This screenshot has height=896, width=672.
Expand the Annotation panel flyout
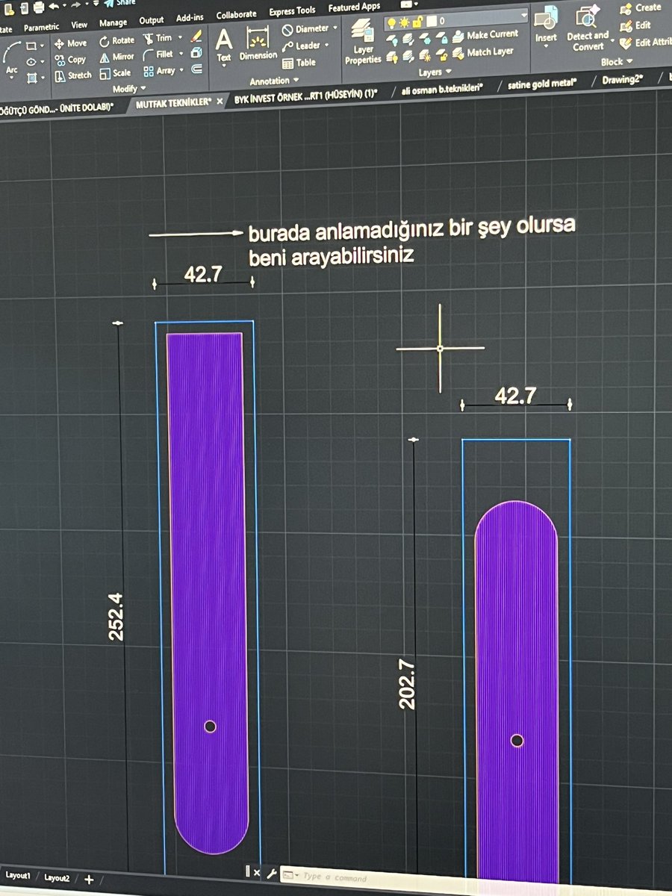point(274,81)
